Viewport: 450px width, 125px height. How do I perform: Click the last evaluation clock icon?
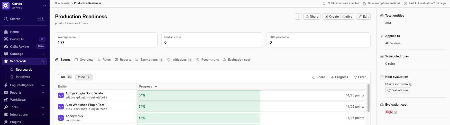pyautogui.click(x=405, y=3)
